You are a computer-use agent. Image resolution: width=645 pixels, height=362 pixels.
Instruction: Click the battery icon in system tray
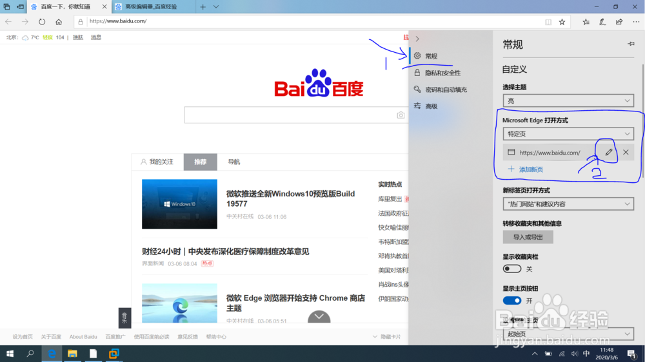click(x=548, y=354)
